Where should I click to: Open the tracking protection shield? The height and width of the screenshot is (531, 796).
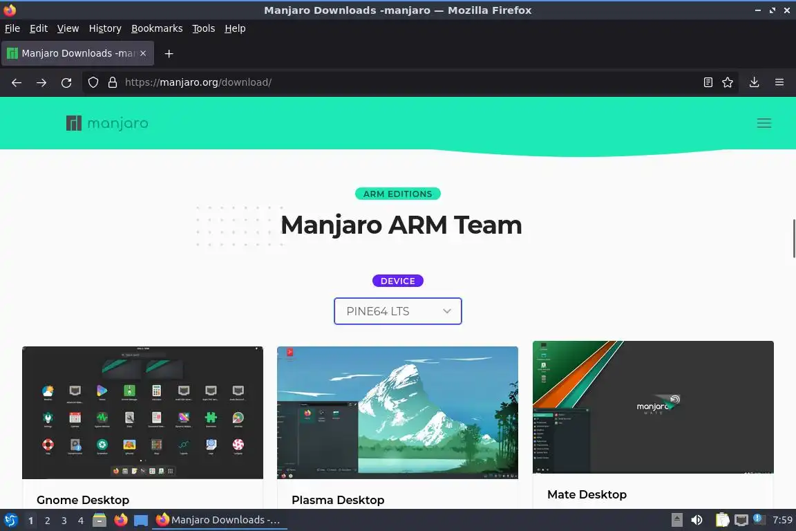[x=93, y=82]
